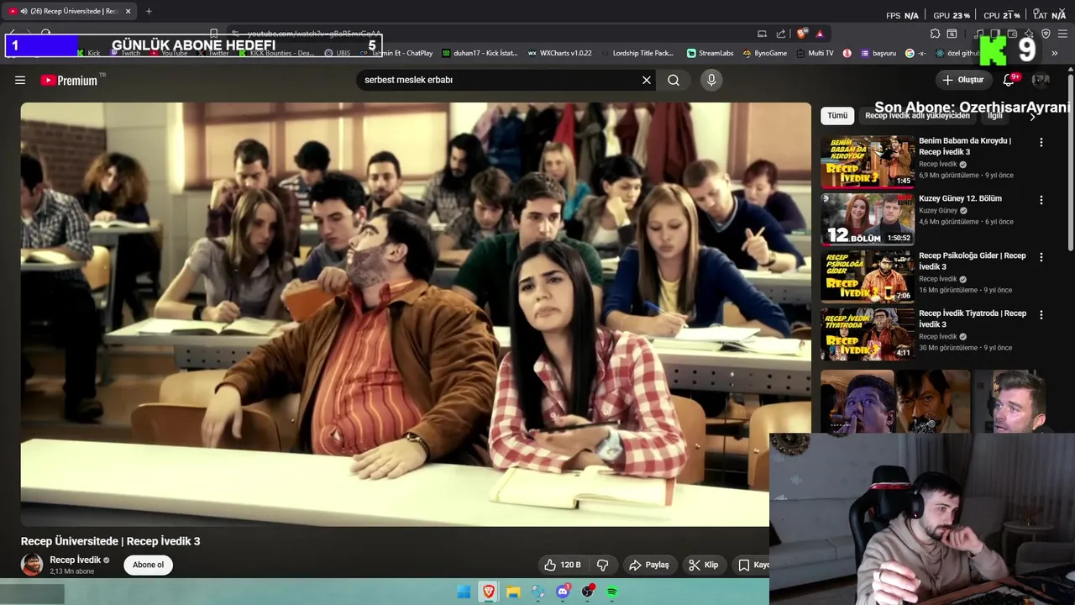Image resolution: width=1075 pixels, height=605 pixels.
Task: Like the video with 120 B thumbs-up
Action: [x=563, y=565]
